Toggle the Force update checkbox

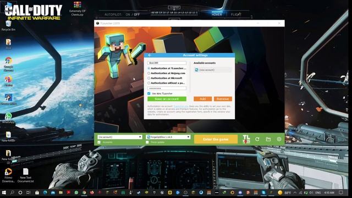point(147,142)
